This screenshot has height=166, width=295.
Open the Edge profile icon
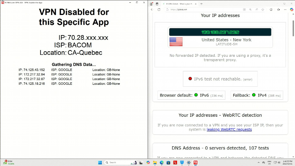pos(151,4)
